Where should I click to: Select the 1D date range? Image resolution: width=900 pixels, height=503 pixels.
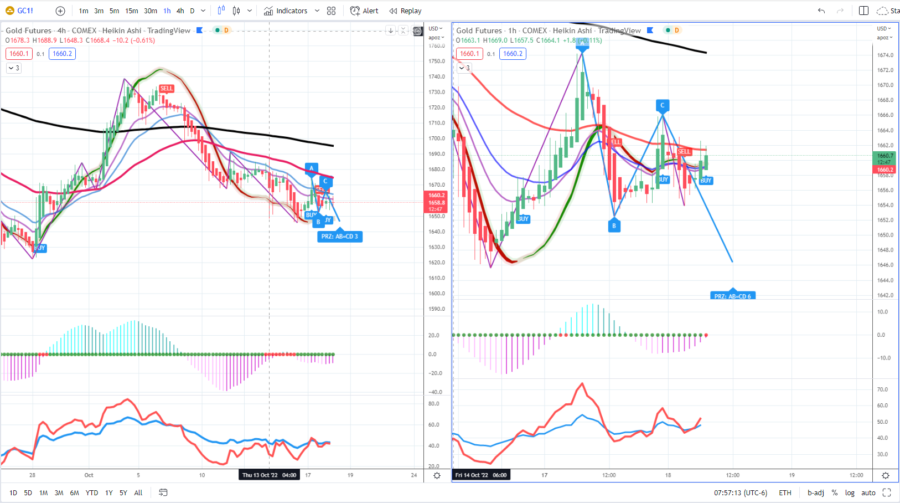(x=13, y=492)
